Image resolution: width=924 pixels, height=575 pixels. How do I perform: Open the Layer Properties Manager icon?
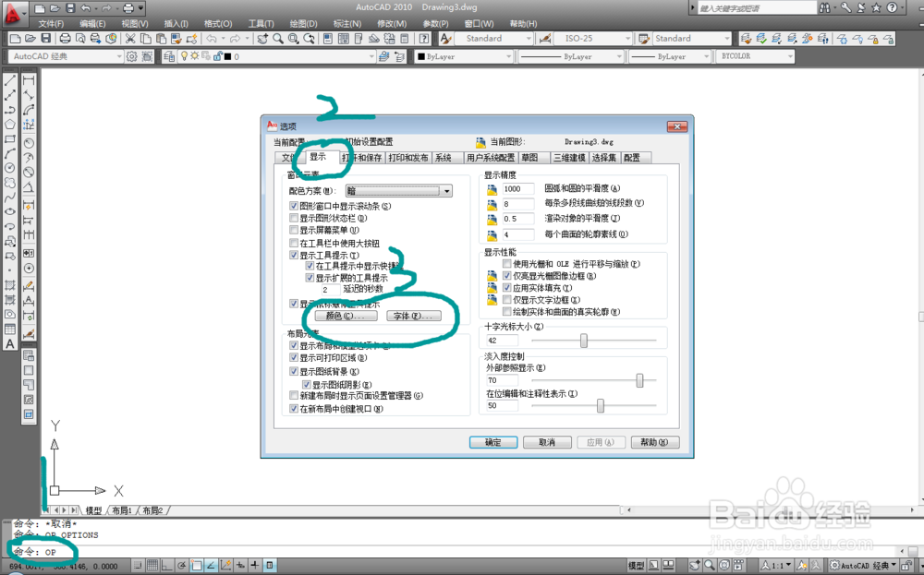[169, 56]
